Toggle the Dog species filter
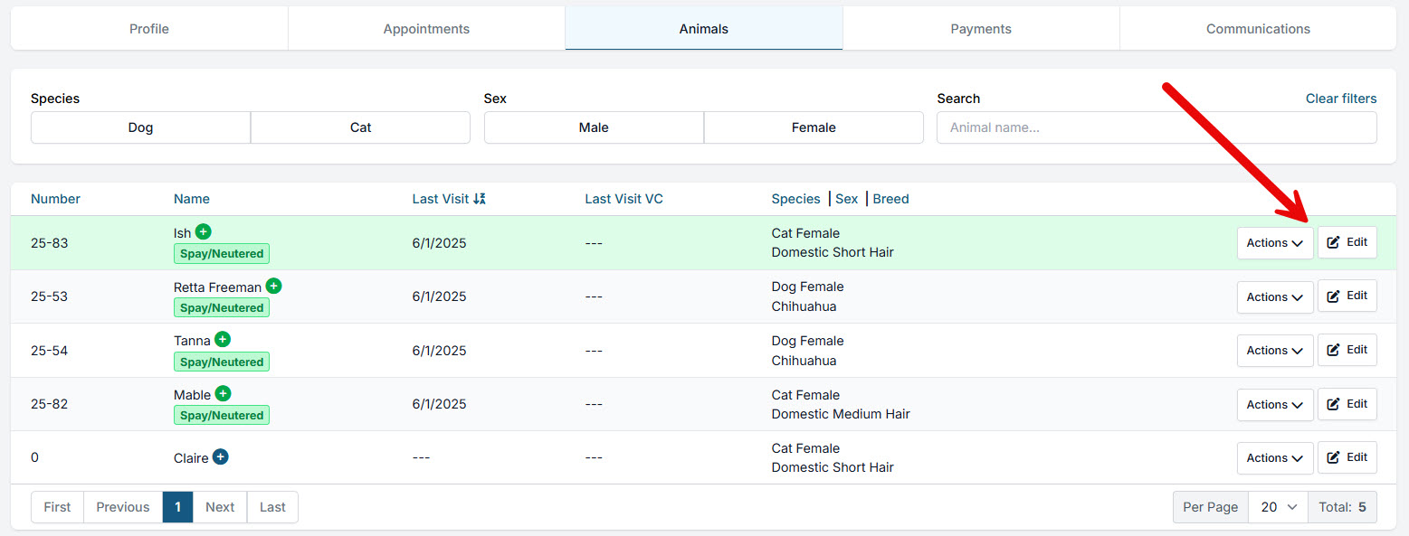This screenshot has width=1409, height=536. [x=140, y=127]
